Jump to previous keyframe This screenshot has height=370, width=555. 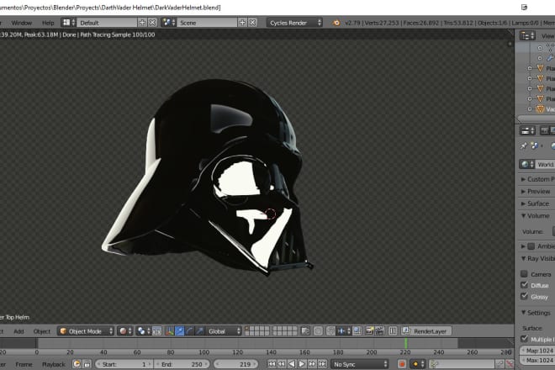click(x=282, y=364)
